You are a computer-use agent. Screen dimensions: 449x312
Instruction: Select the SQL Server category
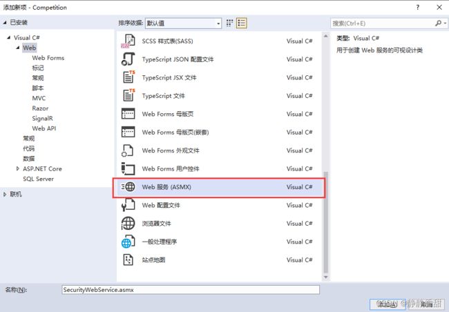click(38, 179)
